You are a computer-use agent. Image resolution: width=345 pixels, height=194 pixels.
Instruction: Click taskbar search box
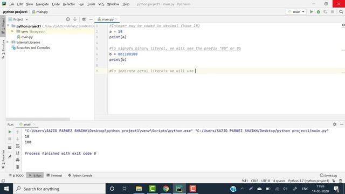pyautogui.click(x=59, y=189)
